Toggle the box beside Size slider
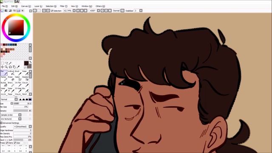The height and width of the screenshot is (153, 272). 12,103
